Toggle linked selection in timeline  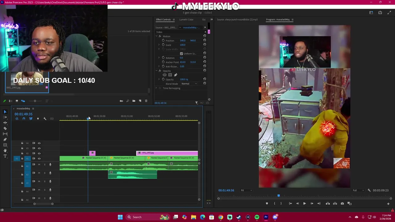(x=31, y=119)
